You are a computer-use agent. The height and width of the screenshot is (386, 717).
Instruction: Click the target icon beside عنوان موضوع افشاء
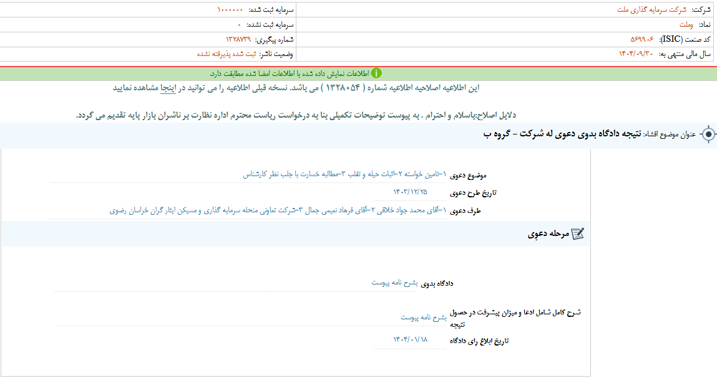click(x=708, y=134)
